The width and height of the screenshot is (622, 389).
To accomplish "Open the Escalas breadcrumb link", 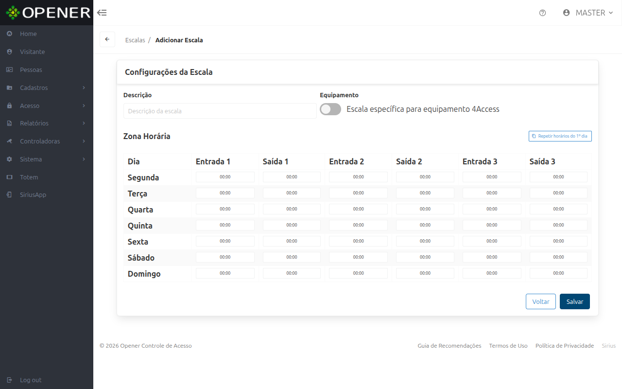I will tap(135, 40).
